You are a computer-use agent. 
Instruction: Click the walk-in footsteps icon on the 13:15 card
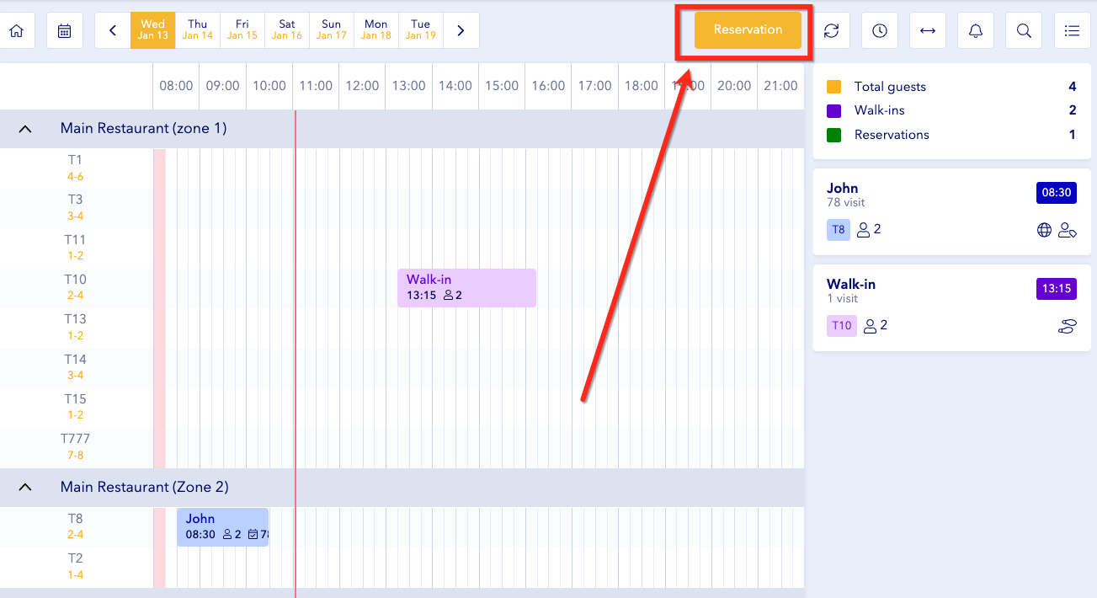point(1068,326)
